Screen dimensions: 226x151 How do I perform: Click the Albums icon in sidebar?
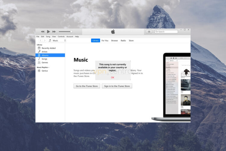(x=39, y=55)
